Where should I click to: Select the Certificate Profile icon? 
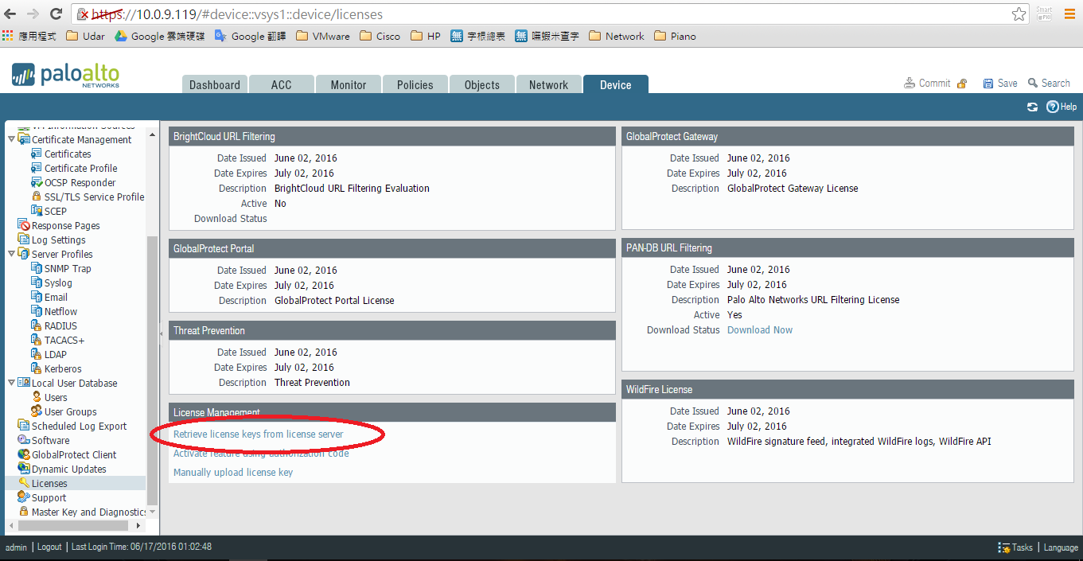click(x=37, y=168)
